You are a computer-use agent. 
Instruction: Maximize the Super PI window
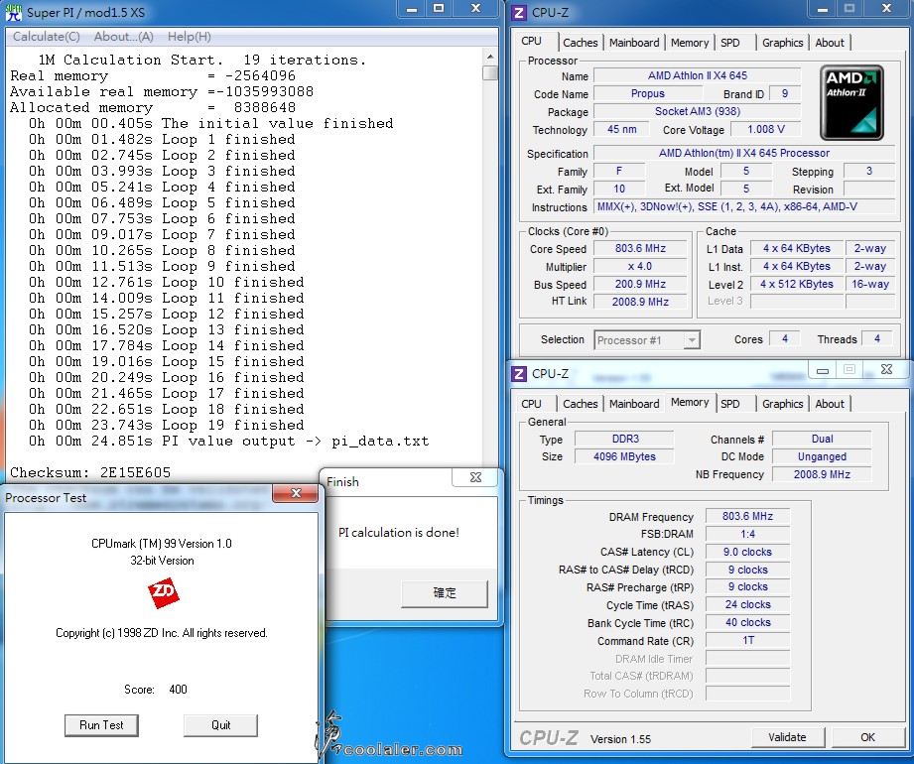click(439, 8)
